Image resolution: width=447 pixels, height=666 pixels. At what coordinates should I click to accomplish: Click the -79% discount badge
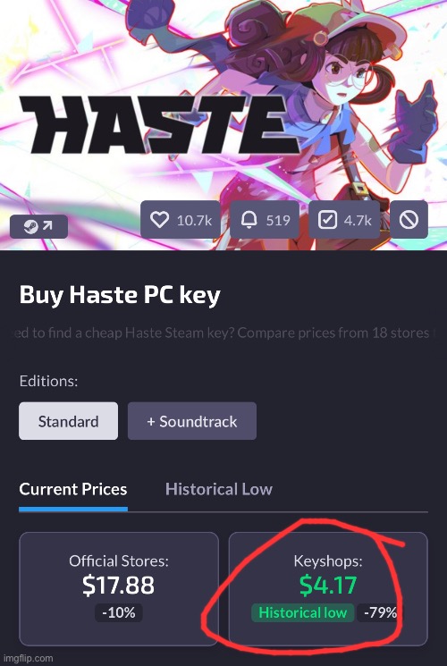tap(380, 613)
